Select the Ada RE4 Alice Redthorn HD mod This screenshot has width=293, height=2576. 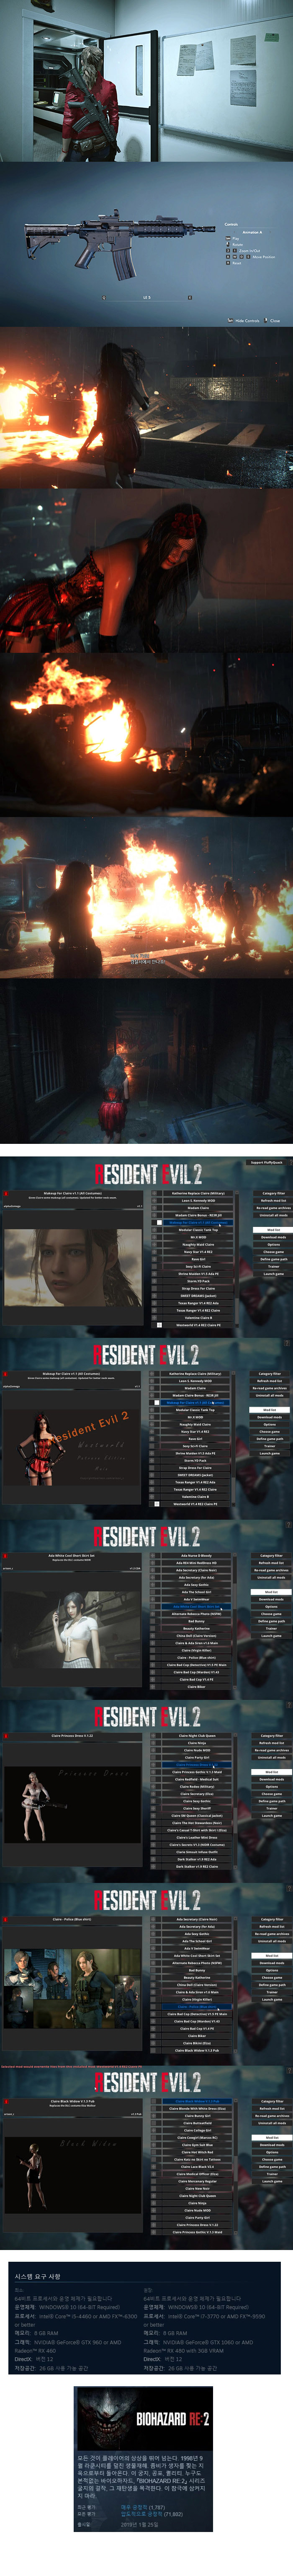(196, 1562)
